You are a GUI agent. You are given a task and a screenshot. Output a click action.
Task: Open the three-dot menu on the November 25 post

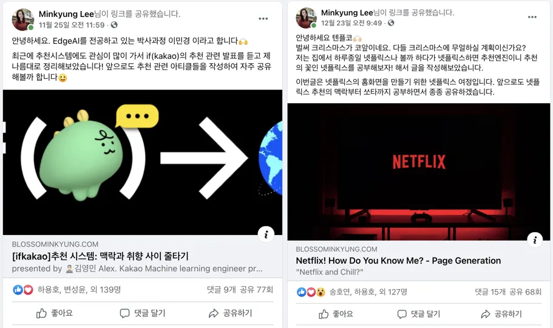[263, 19]
